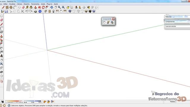The image size is (190, 107).
Task: Select the Offset tool in top toolbar
Action: point(47,7)
